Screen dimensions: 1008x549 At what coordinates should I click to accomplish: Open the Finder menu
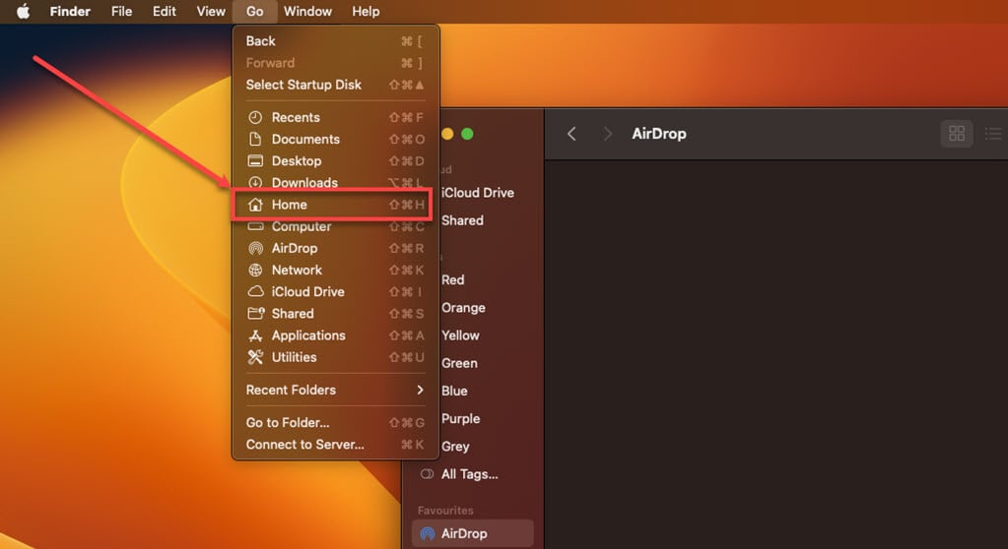click(x=70, y=12)
